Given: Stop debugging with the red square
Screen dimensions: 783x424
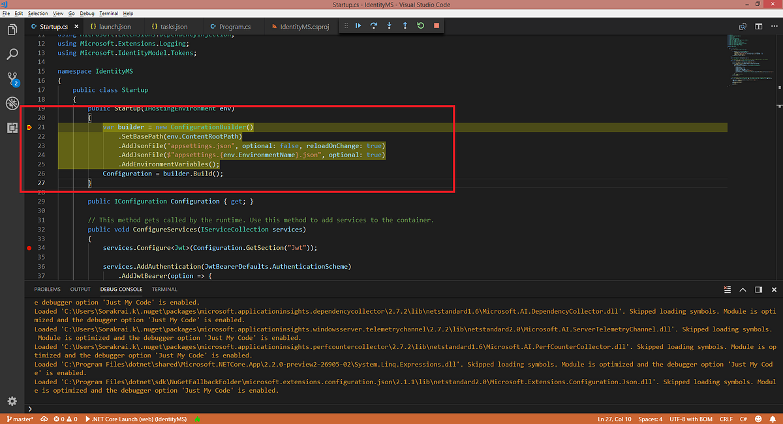Looking at the screenshot, I should (x=435, y=25).
